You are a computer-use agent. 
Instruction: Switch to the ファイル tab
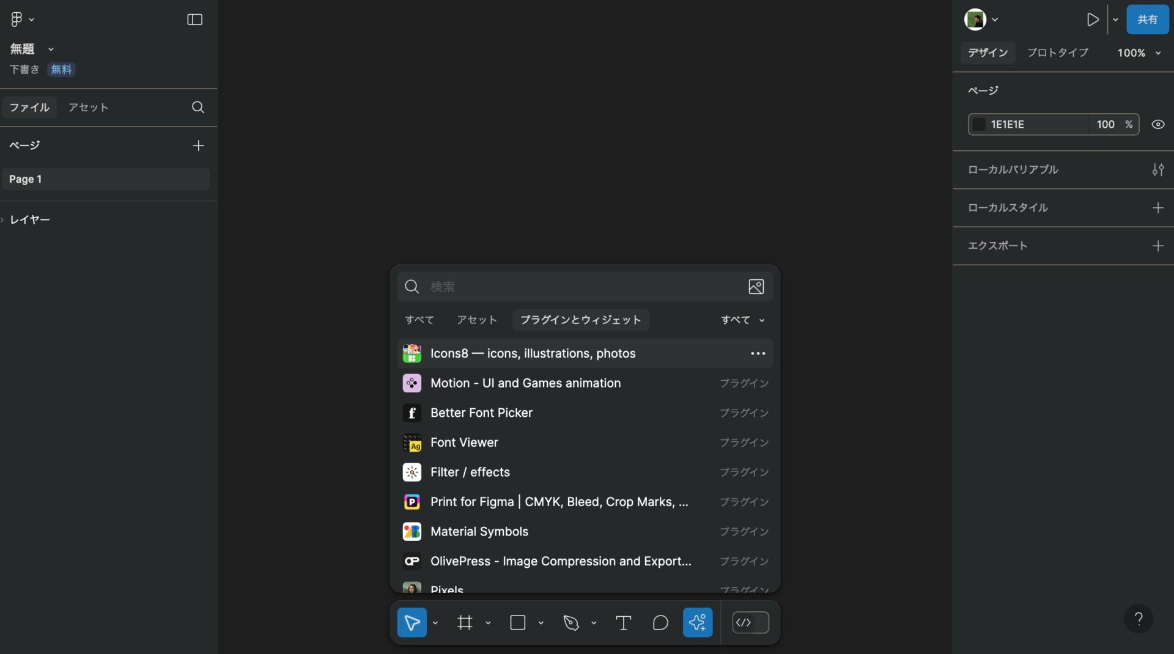coord(29,107)
